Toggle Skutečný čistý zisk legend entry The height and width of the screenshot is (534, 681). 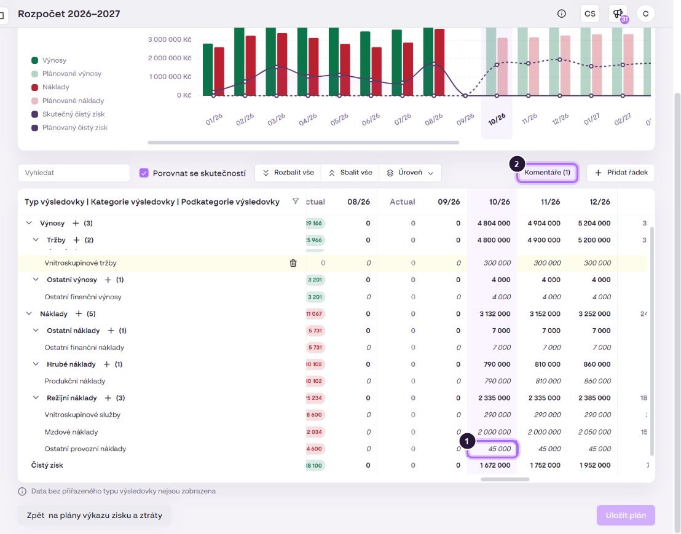tap(68, 114)
